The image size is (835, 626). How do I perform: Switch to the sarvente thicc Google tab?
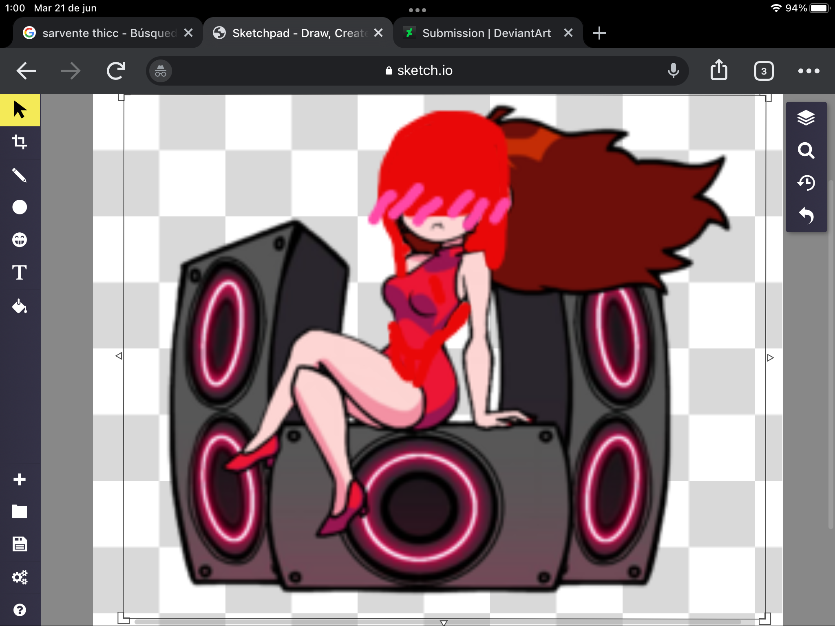(x=102, y=33)
